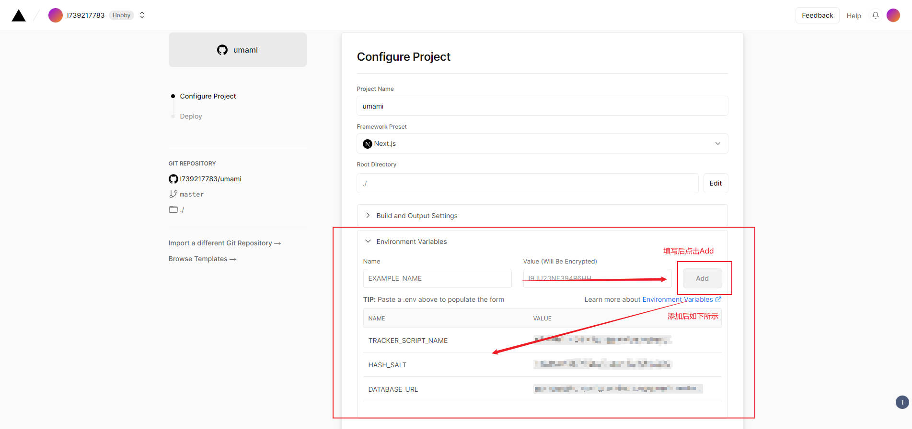
Task: Open the notifications bell
Action: 876,15
